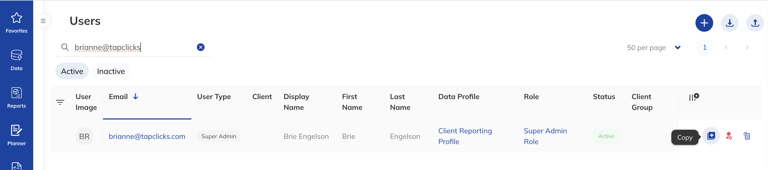Viewport: 768px width, 170px height.
Task: Click the red deactivate user icon
Action: pos(729,136)
